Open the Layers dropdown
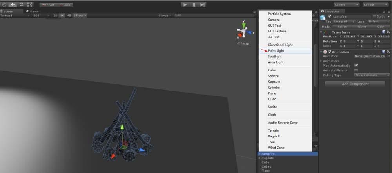 coord(347,5)
